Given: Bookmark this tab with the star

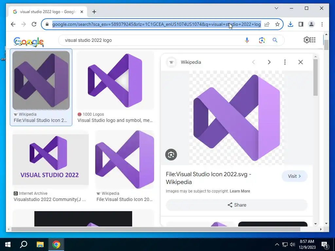Looking at the screenshot, I should click(277, 24).
